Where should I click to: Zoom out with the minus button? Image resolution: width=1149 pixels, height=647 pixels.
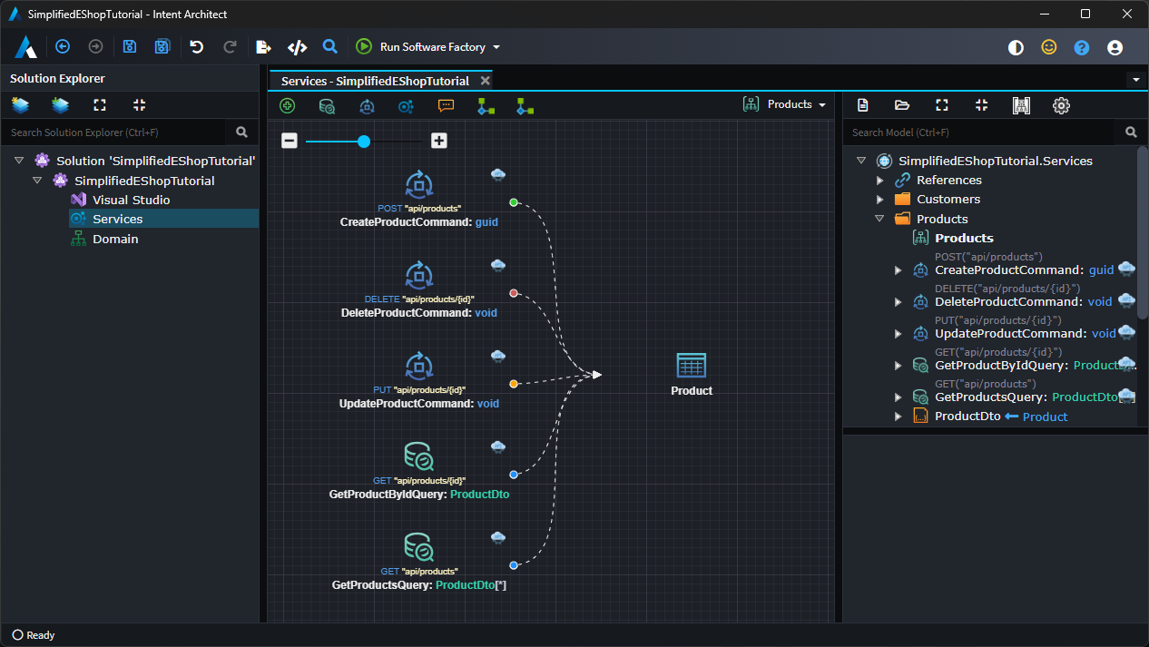point(289,141)
